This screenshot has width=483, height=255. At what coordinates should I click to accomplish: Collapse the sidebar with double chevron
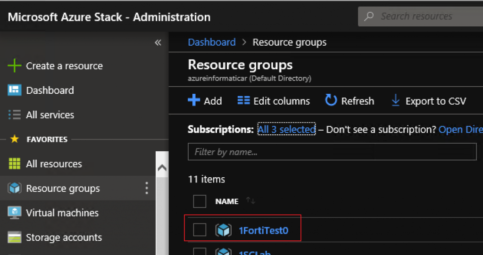158,42
